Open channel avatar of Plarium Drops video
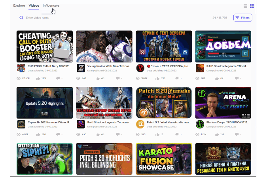 point(200,125)
